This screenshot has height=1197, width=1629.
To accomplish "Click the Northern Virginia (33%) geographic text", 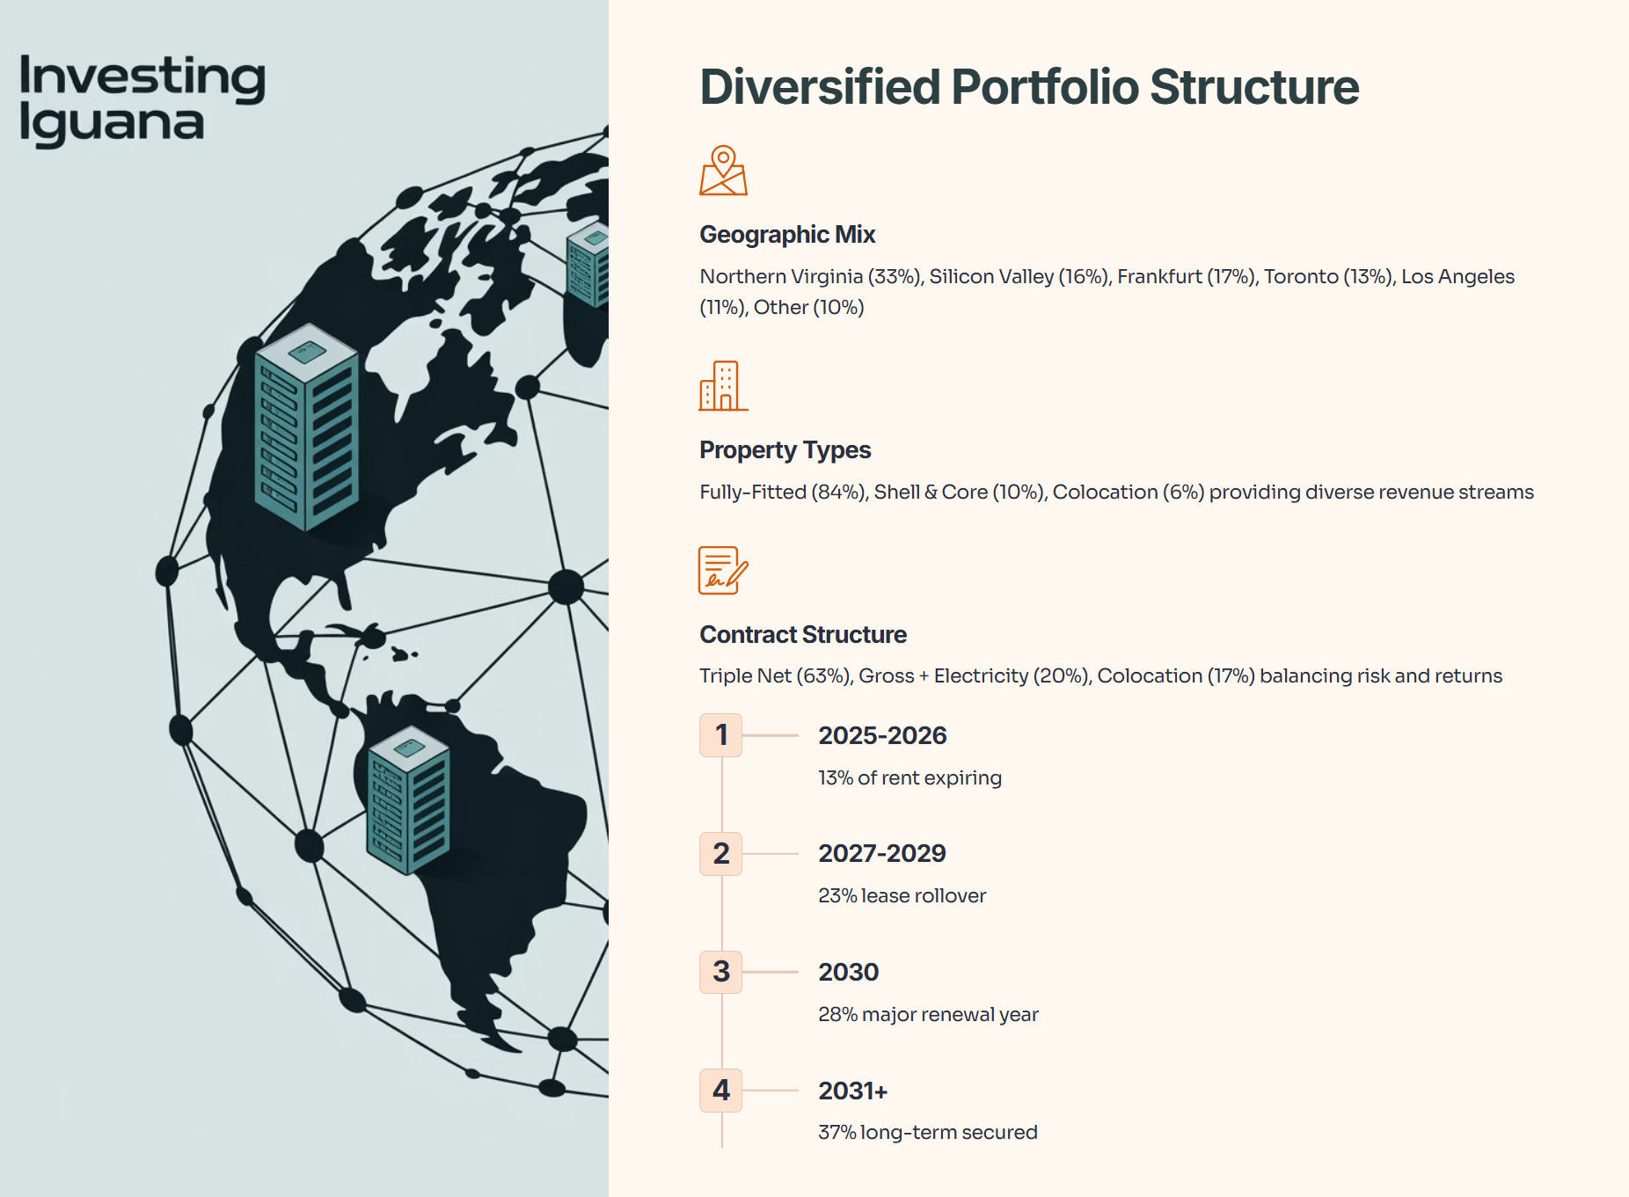I will tap(1107, 292).
